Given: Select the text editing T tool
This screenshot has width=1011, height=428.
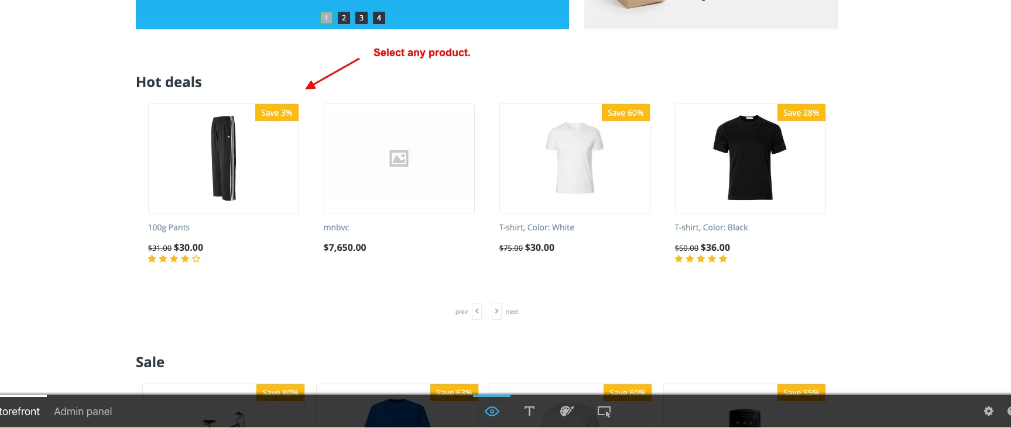Looking at the screenshot, I should coord(529,412).
